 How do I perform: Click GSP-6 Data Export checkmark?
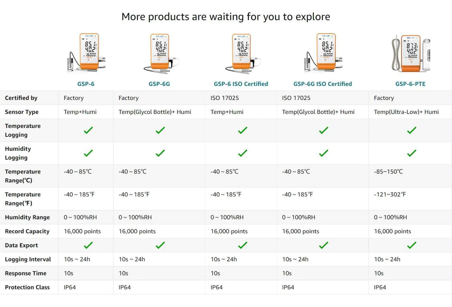88,245
